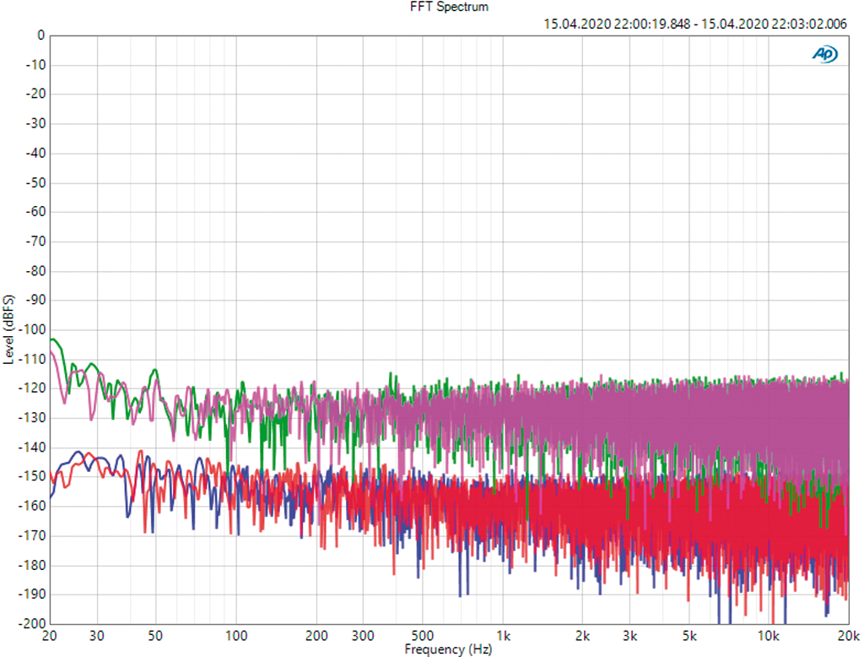864x657 pixels.
Task: Select the 20k tick on the frequency axis
Action: coord(847,635)
